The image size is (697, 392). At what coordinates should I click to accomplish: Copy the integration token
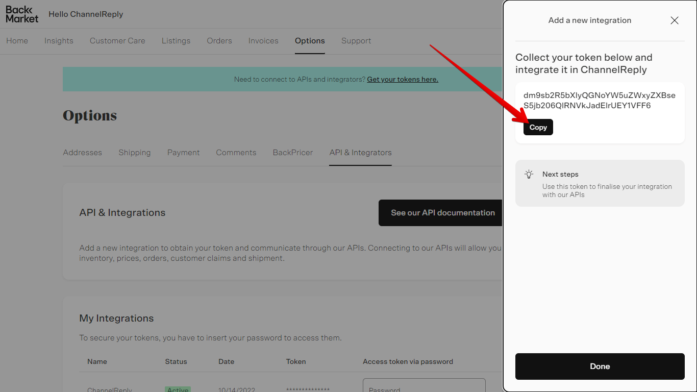click(538, 127)
